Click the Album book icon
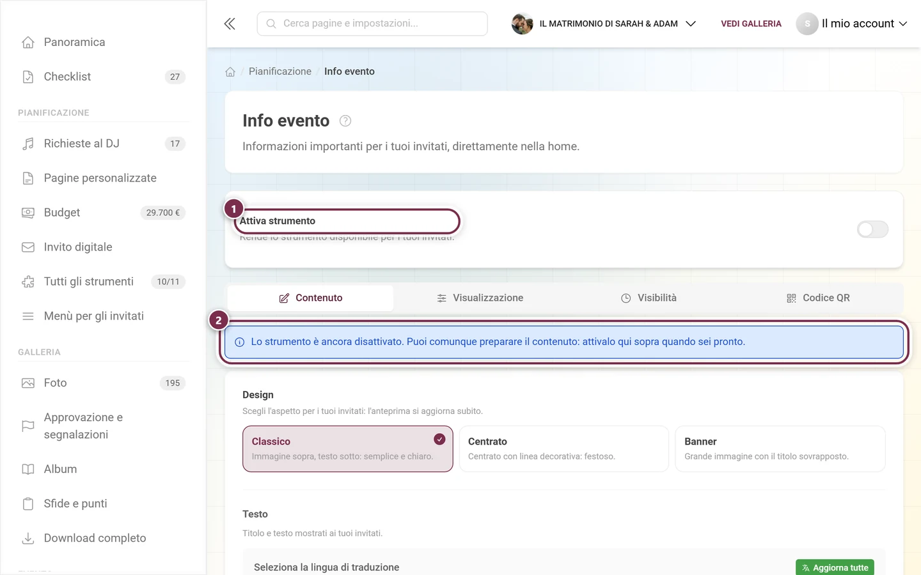The image size is (921, 575). [x=28, y=470]
